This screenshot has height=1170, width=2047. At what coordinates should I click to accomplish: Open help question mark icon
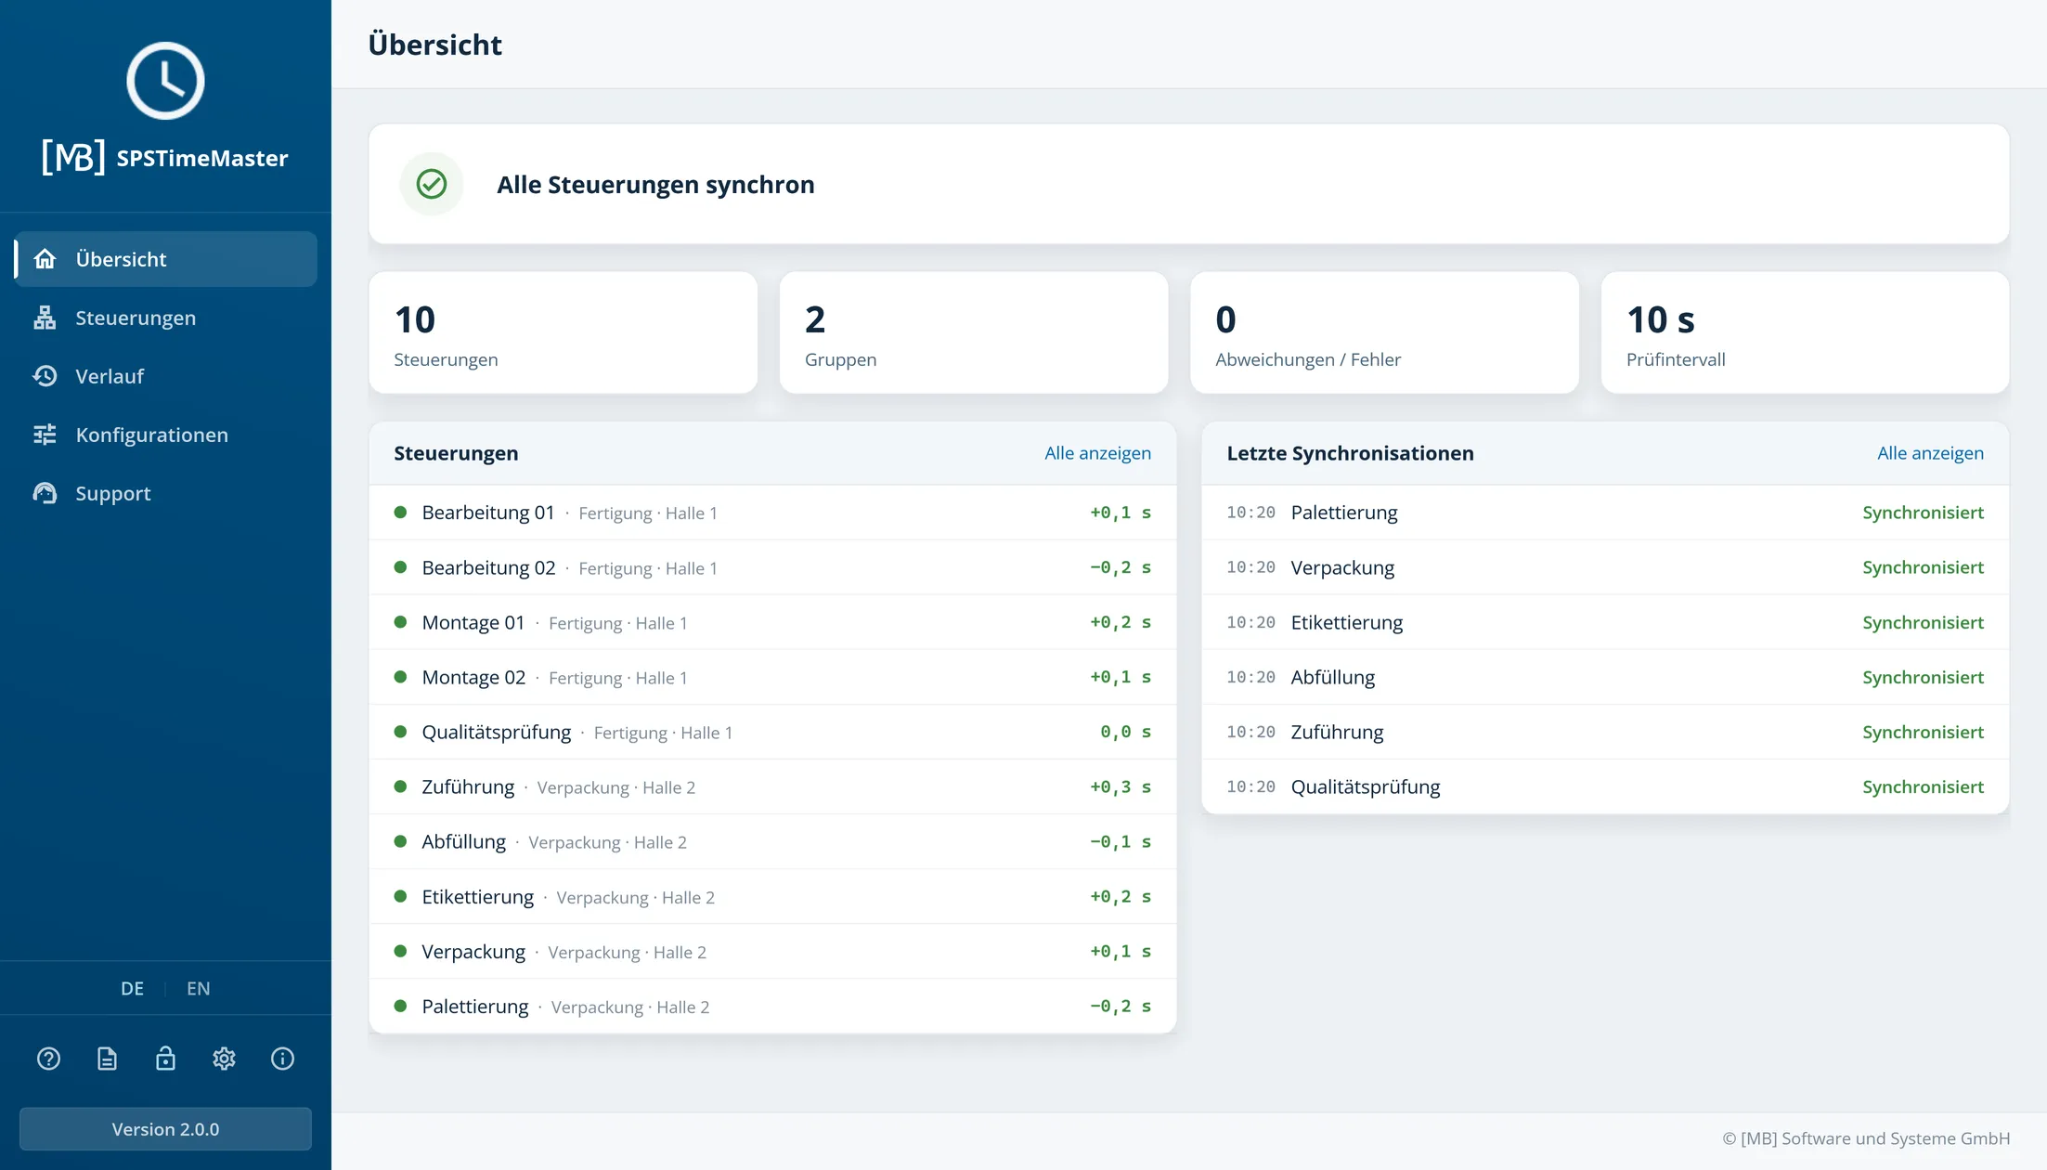pyautogui.click(x=48, y=1059)
